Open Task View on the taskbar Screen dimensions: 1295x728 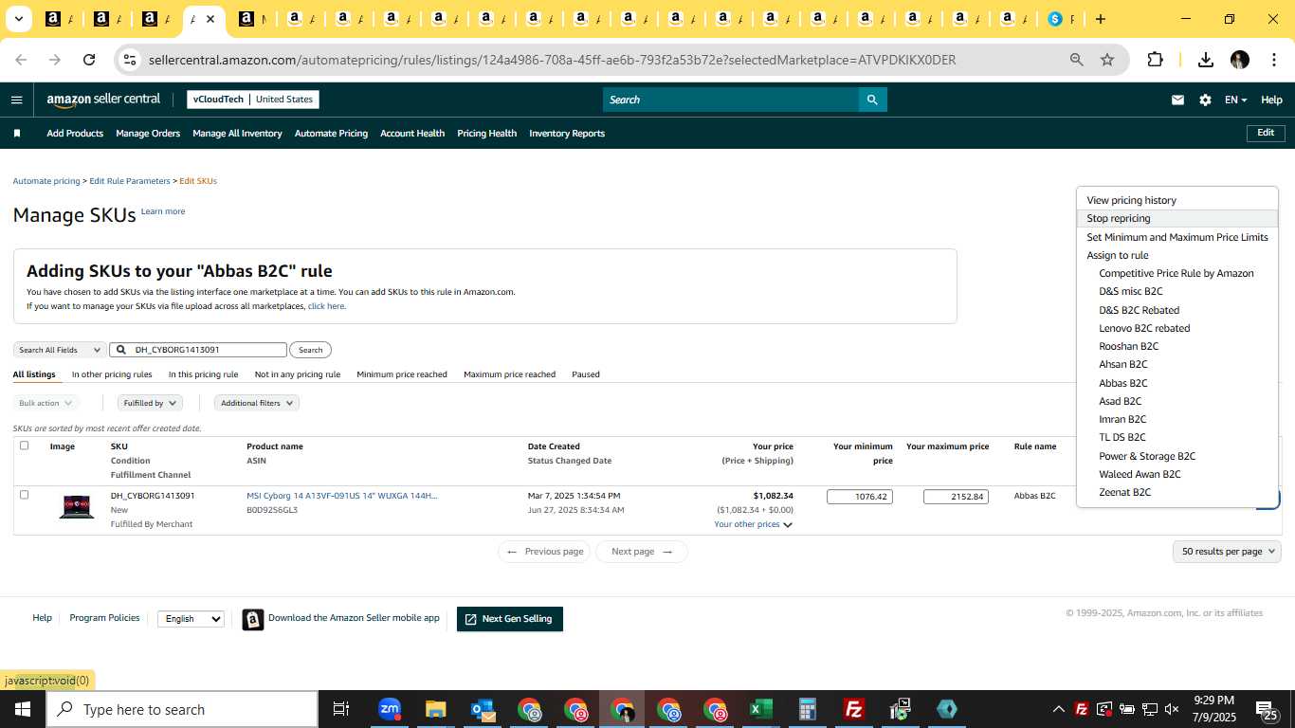pos(341,709)
